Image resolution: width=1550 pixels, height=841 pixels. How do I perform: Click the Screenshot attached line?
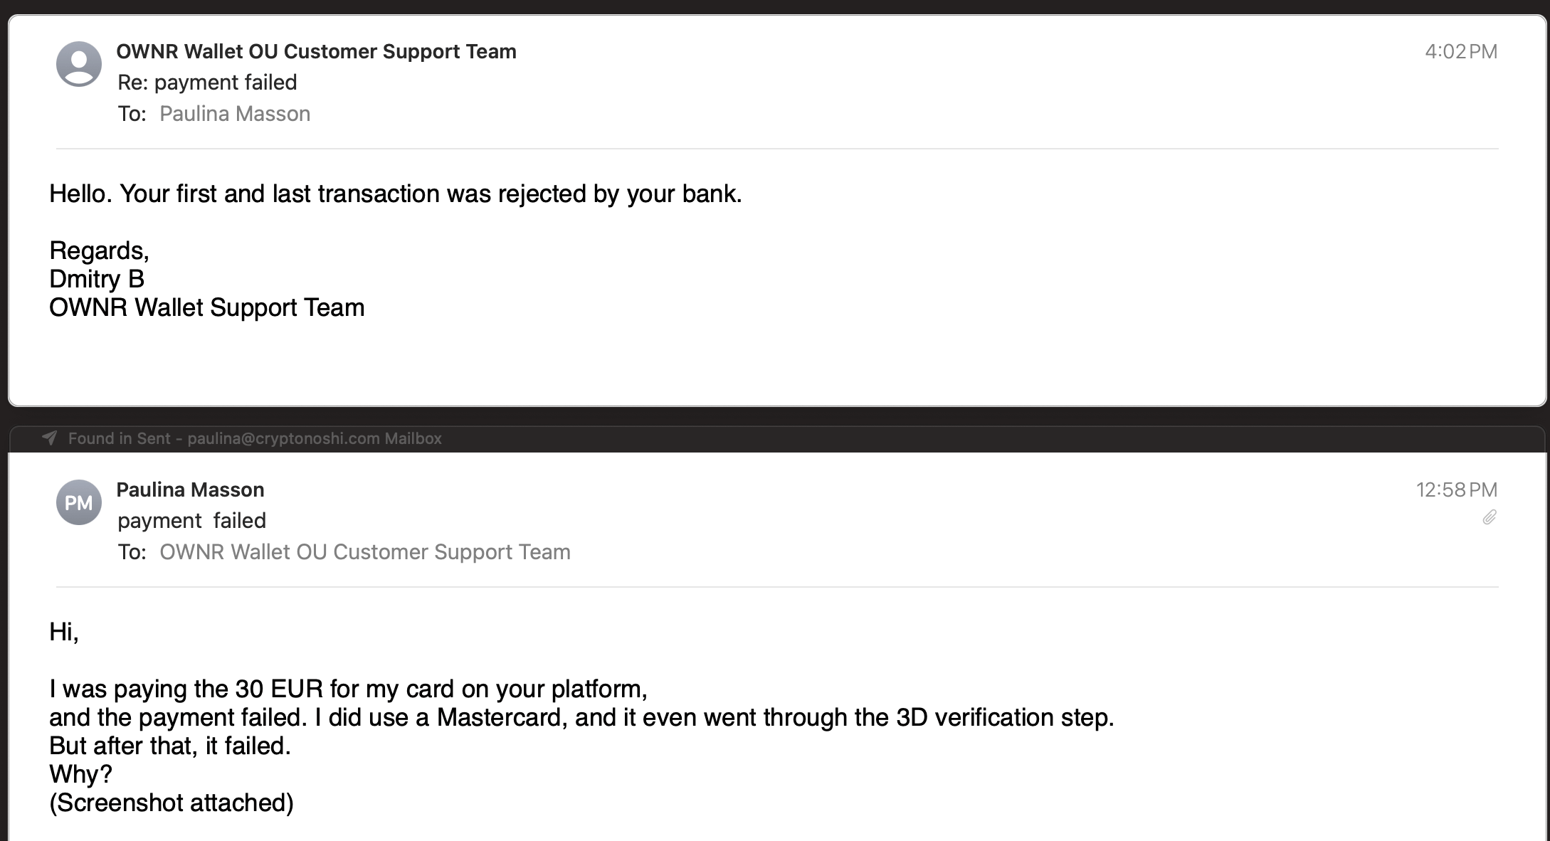click(172, 803)
